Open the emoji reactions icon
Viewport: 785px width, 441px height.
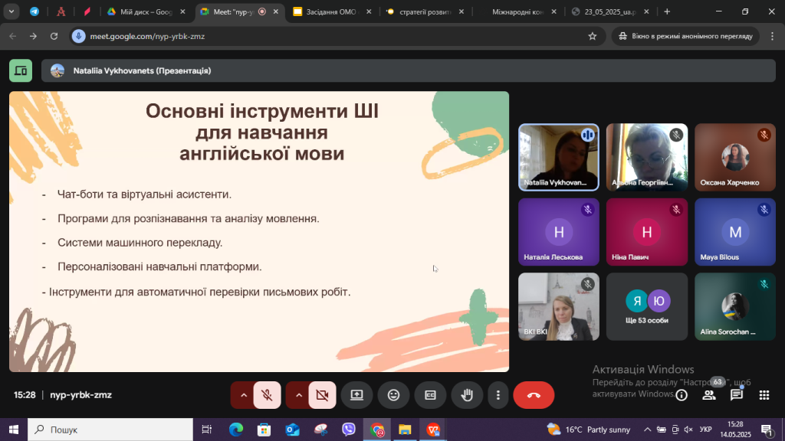(393, 395)
